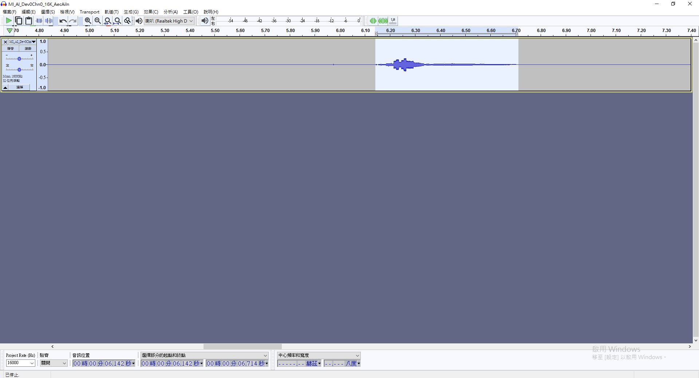699x378 pixels.
Task: Click the Undo arrow icon
Action: (x=63, y=21)
